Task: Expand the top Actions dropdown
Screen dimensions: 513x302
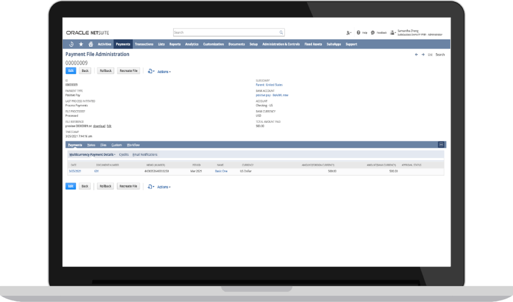Action: 164,72
